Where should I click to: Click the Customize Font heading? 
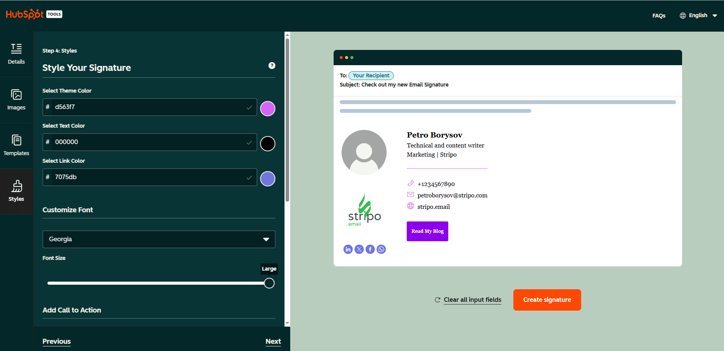(68, 210)
